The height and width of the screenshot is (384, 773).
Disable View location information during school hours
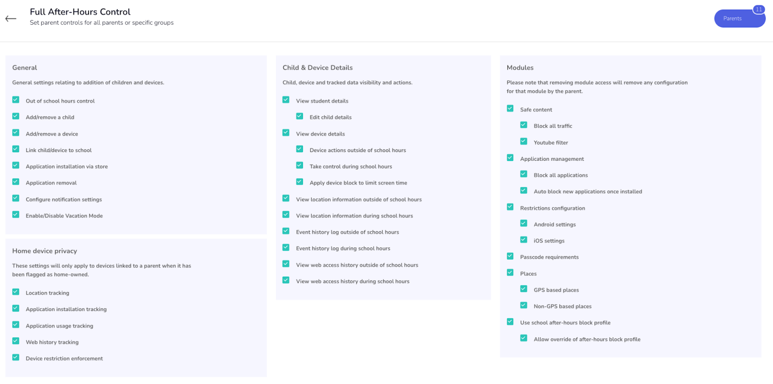coord(286,215)
